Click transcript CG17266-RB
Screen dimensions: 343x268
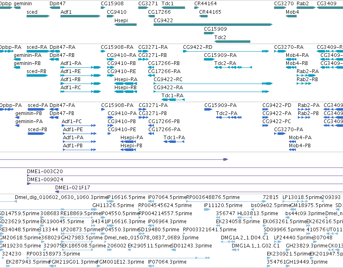[152, 67]
